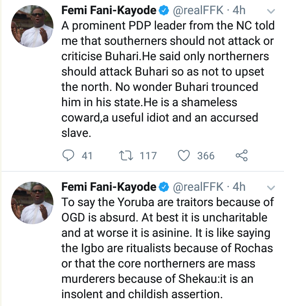This screenshot has width=284, height=306.
Task: Share the first tweet via share icon
Action: tap(242, 156)
